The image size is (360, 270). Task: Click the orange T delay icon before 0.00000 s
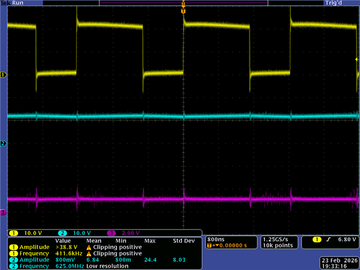(x=209, y=246)
